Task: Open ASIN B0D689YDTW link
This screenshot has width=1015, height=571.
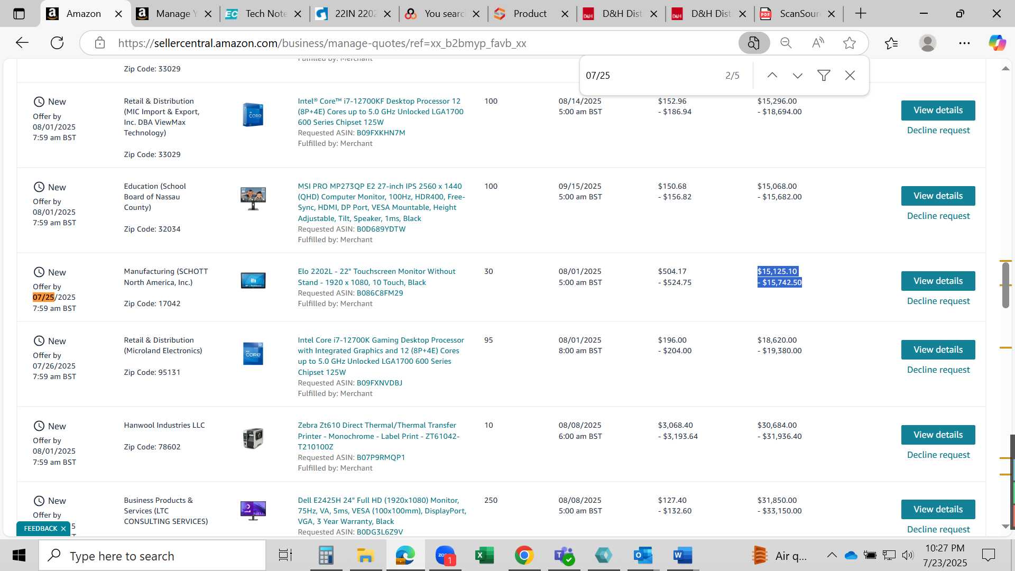Action: tap(381, 229)
